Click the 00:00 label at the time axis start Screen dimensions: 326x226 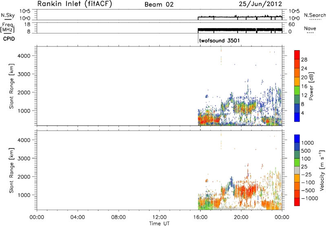(x=37, y=217)
